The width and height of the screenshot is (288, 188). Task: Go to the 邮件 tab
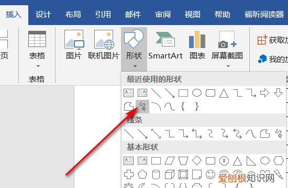pyautogui.click(x=133, y=15)
